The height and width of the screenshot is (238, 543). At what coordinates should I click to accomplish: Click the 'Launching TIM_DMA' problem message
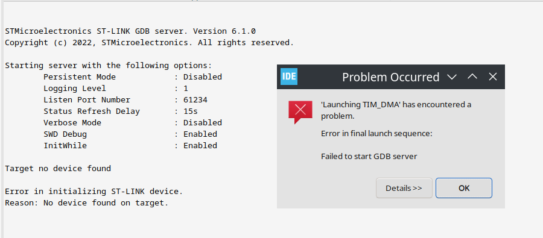click(396, 110)
